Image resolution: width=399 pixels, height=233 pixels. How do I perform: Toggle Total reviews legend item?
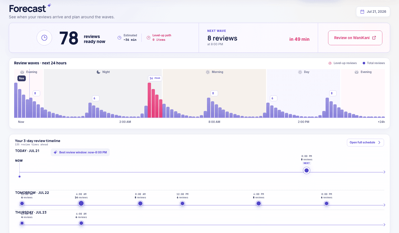374,63
